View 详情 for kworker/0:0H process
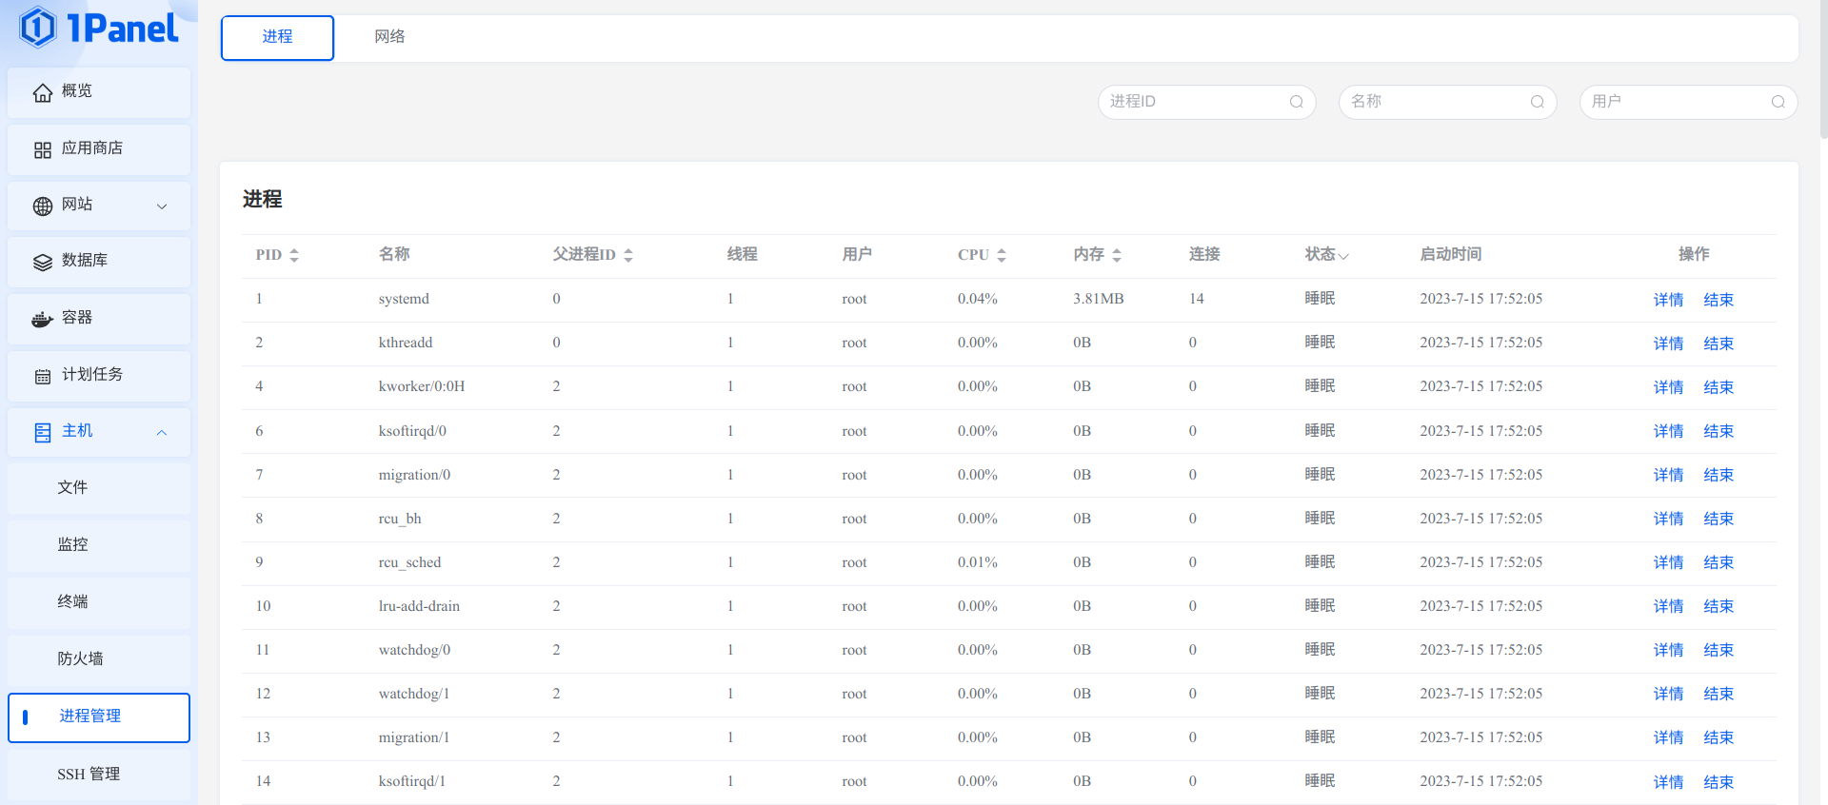This screenshot has width=1828, height=805. (1668, 387)
